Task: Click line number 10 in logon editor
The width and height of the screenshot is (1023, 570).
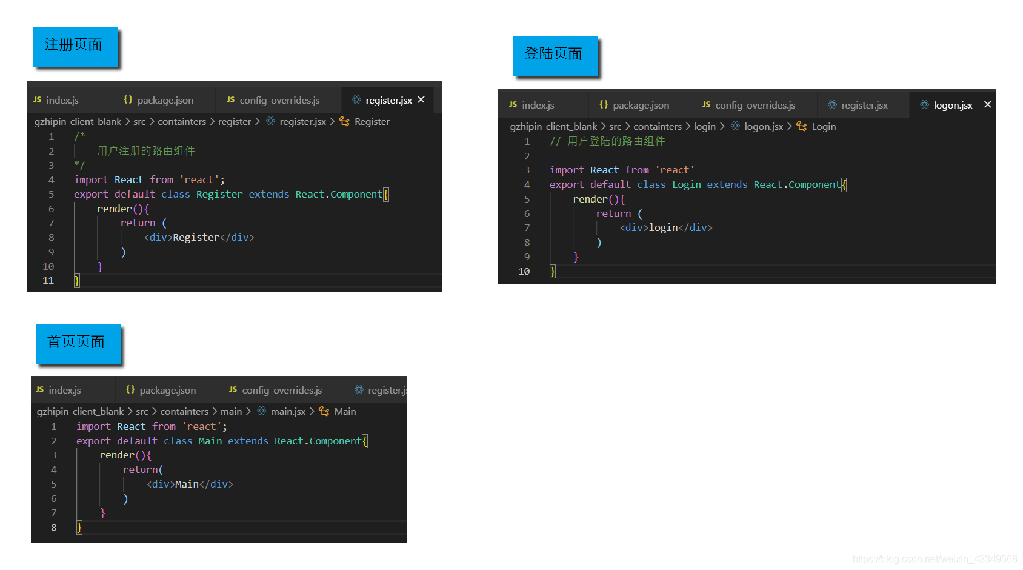Action: [524, 272]
